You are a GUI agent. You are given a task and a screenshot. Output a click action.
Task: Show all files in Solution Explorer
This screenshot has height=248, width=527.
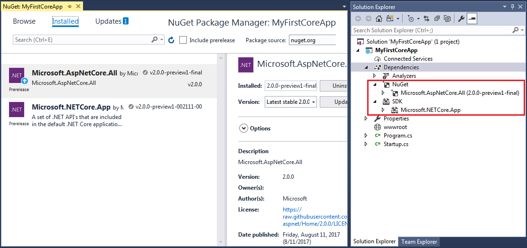447,19
